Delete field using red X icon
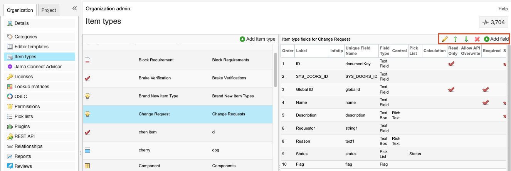511x171 pixels. (x=477, y=39)
